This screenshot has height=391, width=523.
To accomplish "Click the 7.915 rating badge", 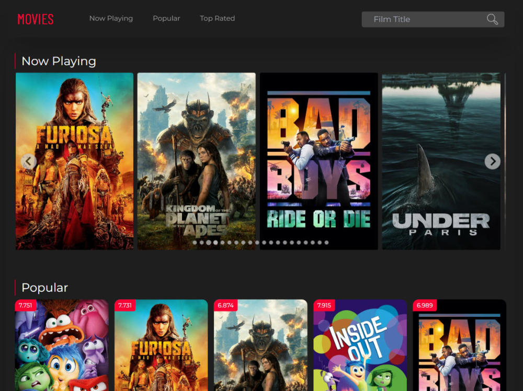I will click(324, 305).
